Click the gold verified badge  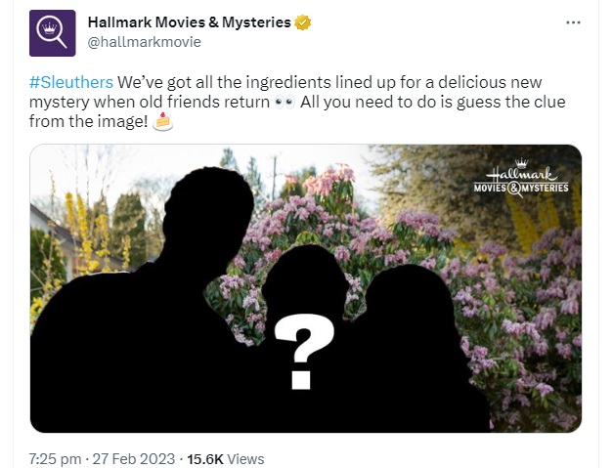[x=301, y=21]
